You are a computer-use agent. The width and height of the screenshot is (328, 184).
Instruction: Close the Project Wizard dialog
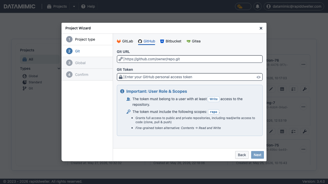(261, 28)
